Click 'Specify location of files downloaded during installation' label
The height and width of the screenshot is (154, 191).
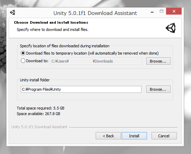(x=64, y=46)
